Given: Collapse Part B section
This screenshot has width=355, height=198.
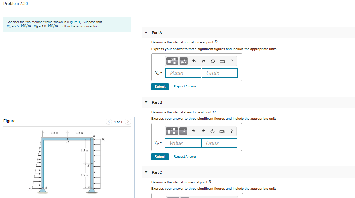Looking at the screenshot, I should pos(146,102).
